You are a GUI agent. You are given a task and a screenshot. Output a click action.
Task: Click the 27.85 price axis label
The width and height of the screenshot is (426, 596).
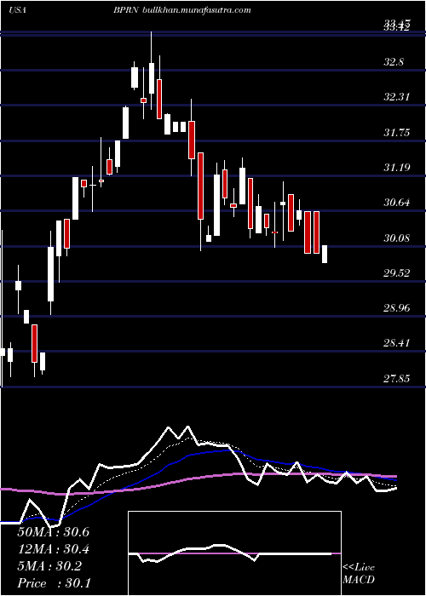coord(397,378)
